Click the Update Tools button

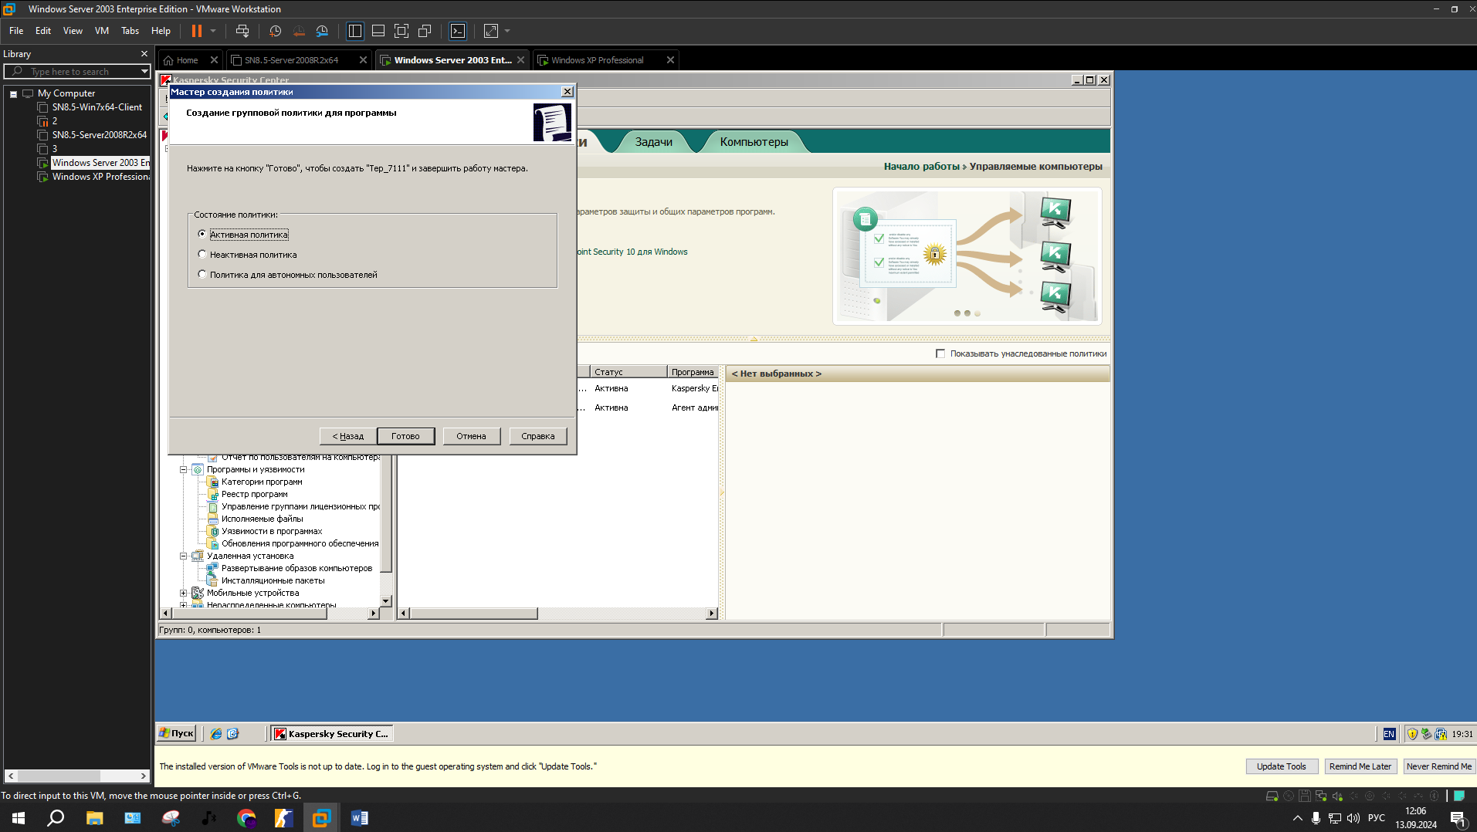[x=1281, y=766]
